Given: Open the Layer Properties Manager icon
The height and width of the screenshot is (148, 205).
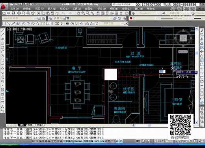Looking at the screenshot, I should [x=50, y=18].
